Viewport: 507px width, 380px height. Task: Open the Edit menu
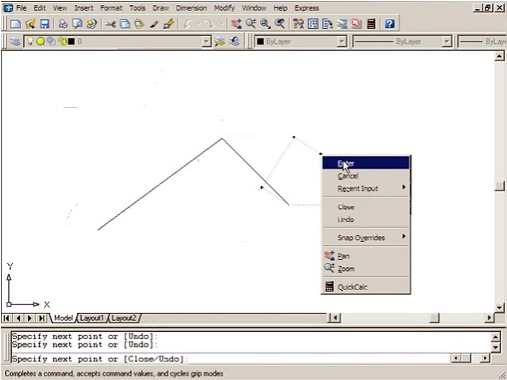[40, 8]
